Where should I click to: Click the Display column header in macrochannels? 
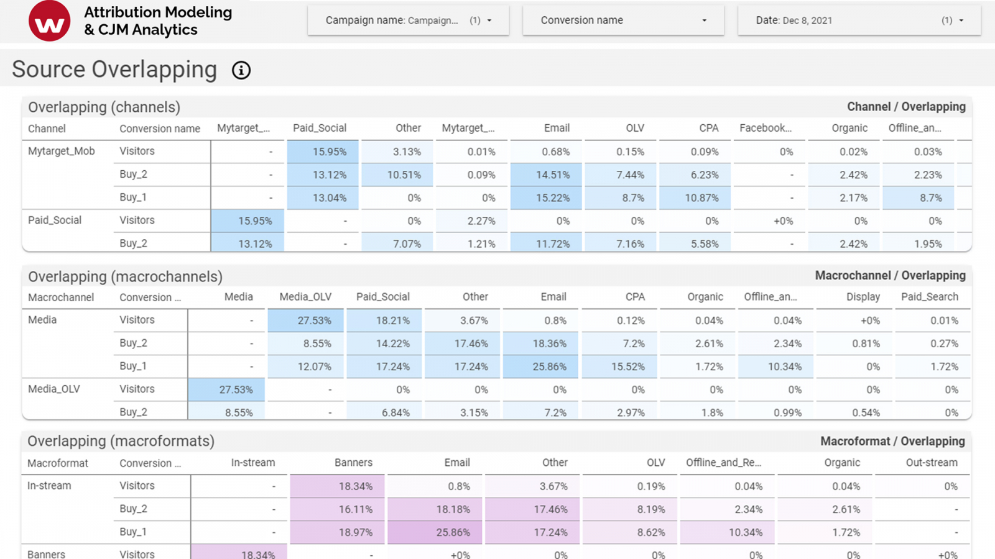(x=863, y=297)
